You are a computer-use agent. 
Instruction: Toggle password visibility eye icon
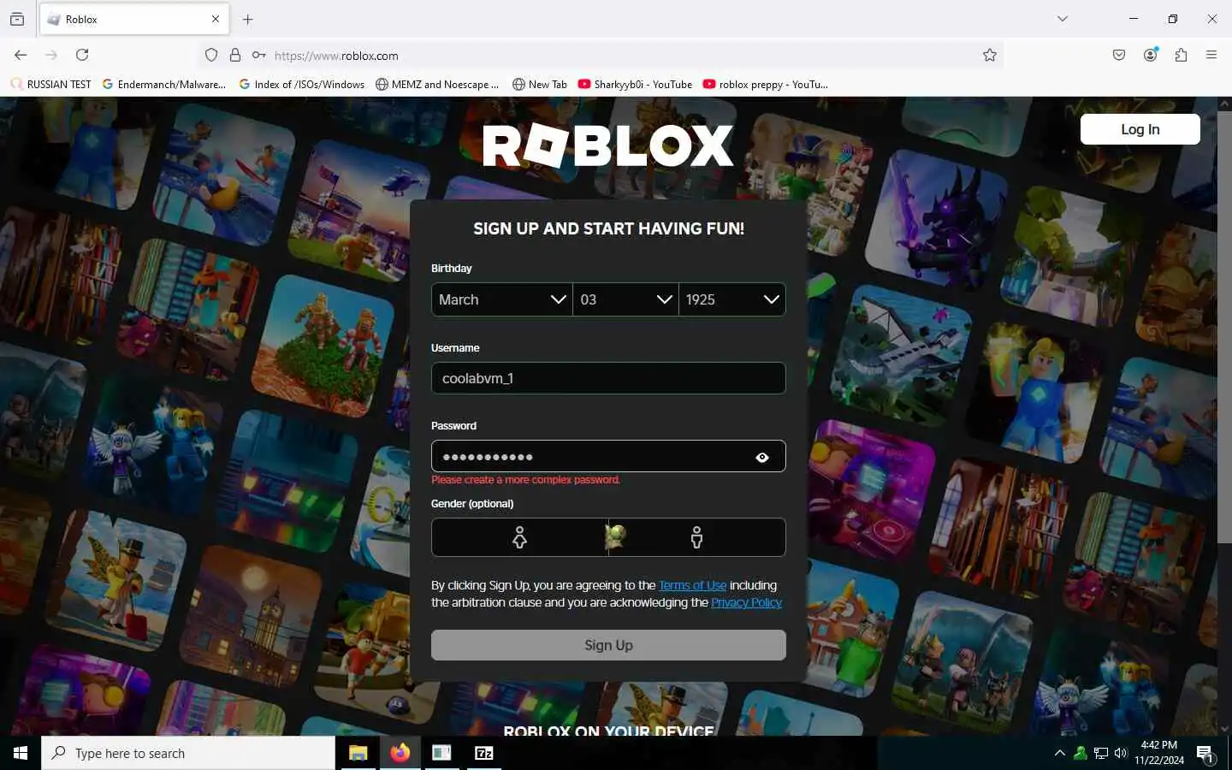[x=762, y=458]
